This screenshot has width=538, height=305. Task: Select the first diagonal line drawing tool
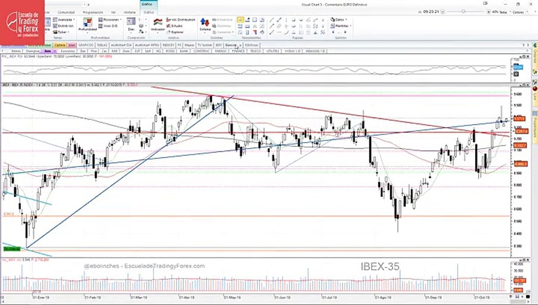272,19
